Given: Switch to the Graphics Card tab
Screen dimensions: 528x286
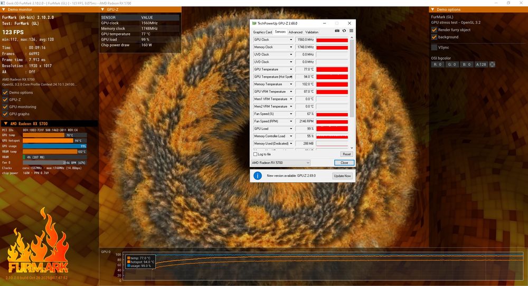Looking at the screenshot, I should [x=262, y=32].
